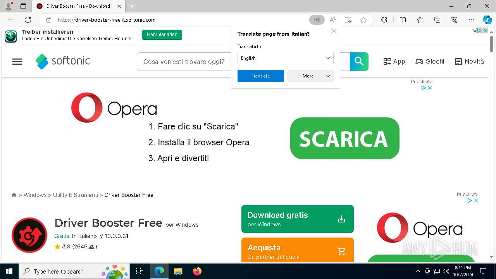Activate the Read Aloud icon
This screenshot has height=279, width=496.
coord(332,20)
